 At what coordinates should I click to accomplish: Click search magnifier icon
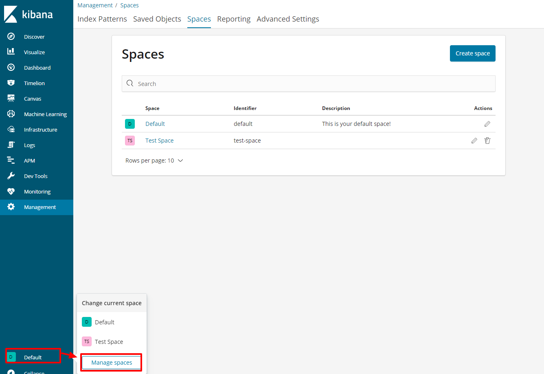tap(130, 83)
